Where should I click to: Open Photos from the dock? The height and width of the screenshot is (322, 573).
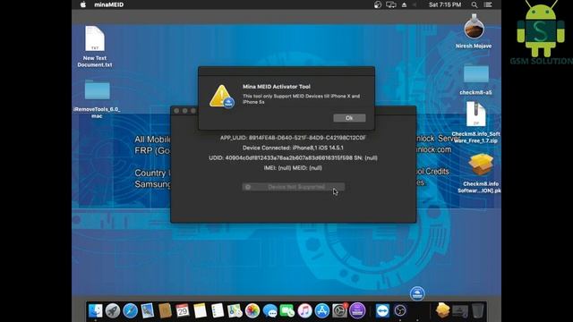pyautogui.click(x=252, y=310)
